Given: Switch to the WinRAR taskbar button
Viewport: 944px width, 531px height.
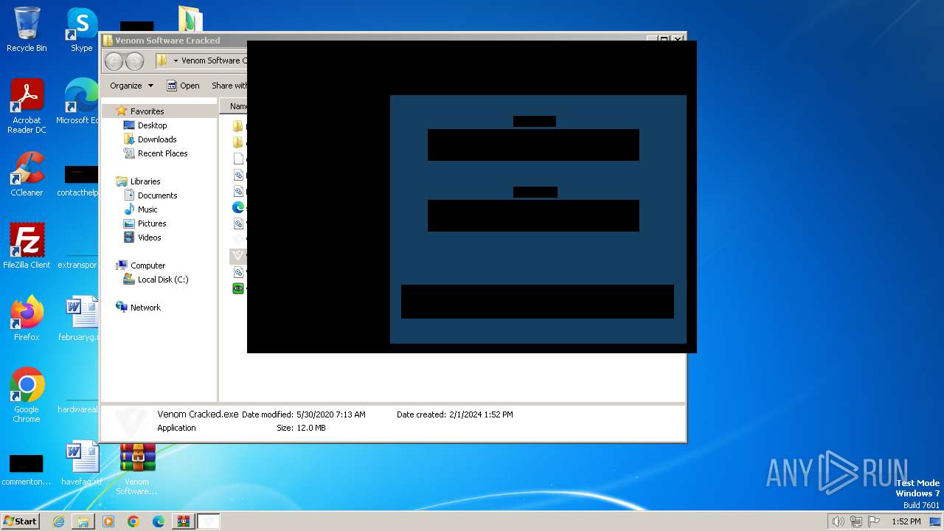Looking at the screenshot, I should point(184,521).
